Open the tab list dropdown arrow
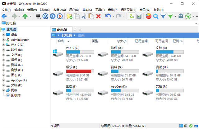The height and width of the screenshot is (129, 199). [80, 30]
